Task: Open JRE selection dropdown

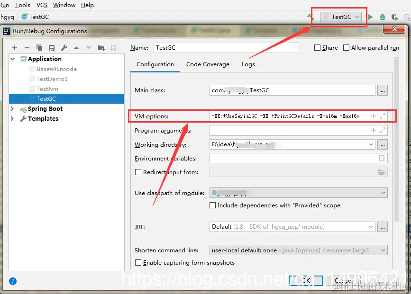Action: (371, 227)
